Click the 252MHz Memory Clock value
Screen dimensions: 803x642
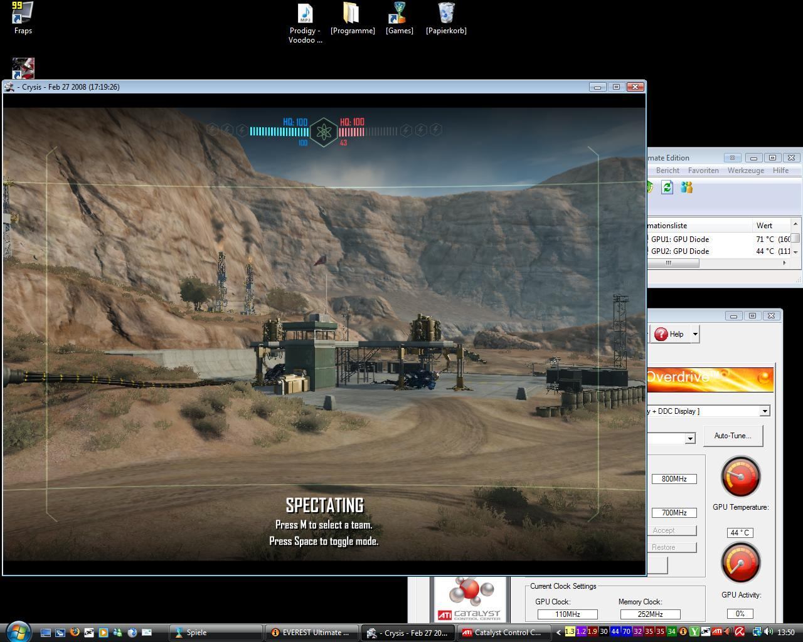(x=650, y=614)
